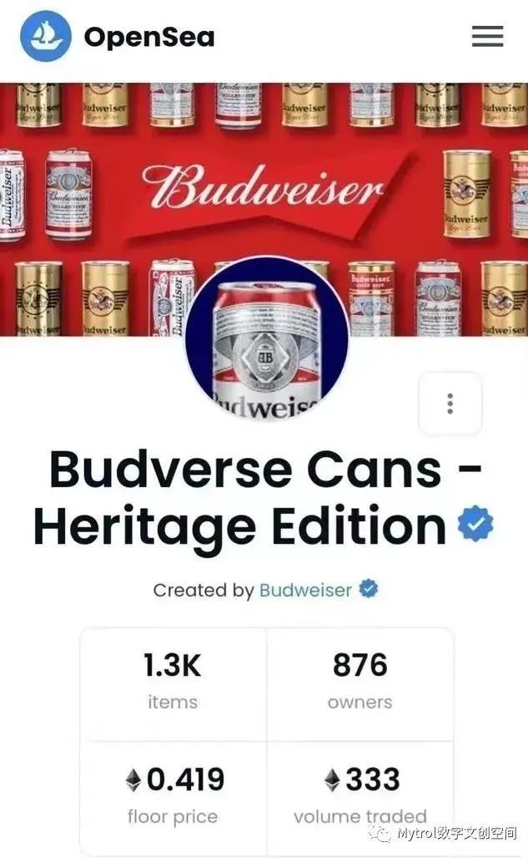528x858 pixels.
Task: Click the OpenSea sailboat logo icon
Action: coord(45,36)
